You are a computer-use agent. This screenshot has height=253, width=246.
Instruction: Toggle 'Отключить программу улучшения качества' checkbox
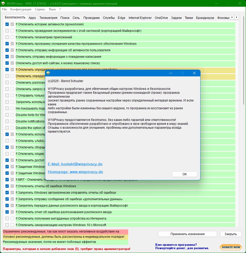click(7, 44)
